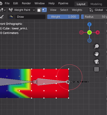Open the Pipeline menu
This screenshot has height=115, width=107.
(63, 3)
